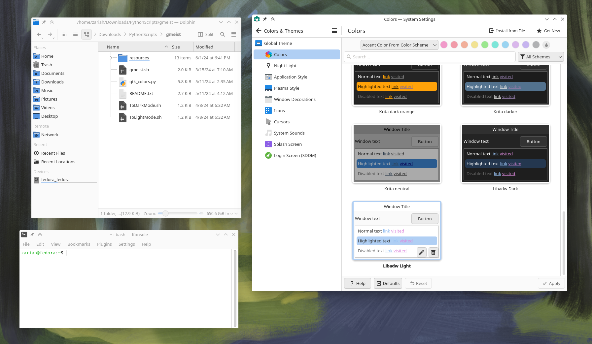Open System Sounds settings

(x=297, y=133)
